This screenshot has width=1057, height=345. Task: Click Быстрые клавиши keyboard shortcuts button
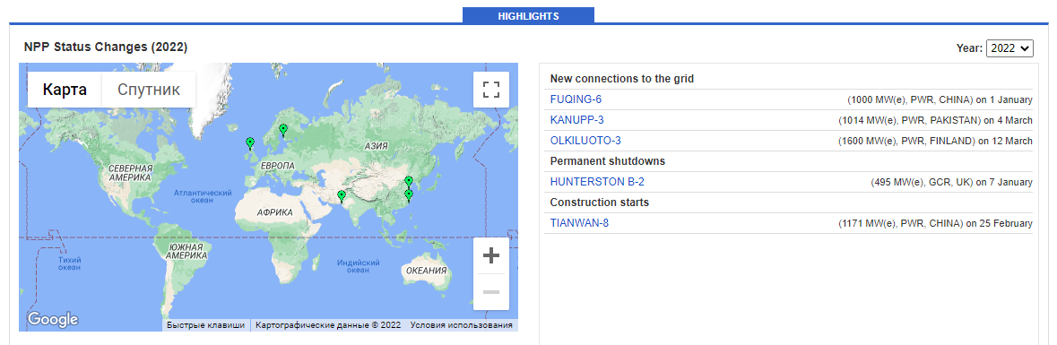click(x=205, y=324)
